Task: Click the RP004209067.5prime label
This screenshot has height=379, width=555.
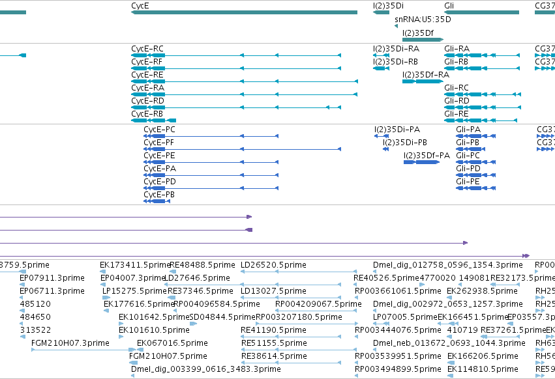Action: [x=318, y=304]
